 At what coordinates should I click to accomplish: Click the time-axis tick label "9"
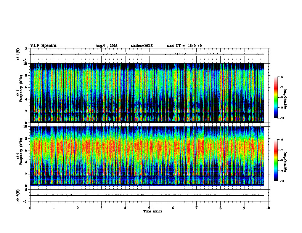point(244,208)
